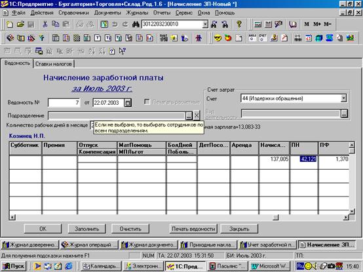
Task: Expand the Счет account dropdown
Action: click(343, 98)
